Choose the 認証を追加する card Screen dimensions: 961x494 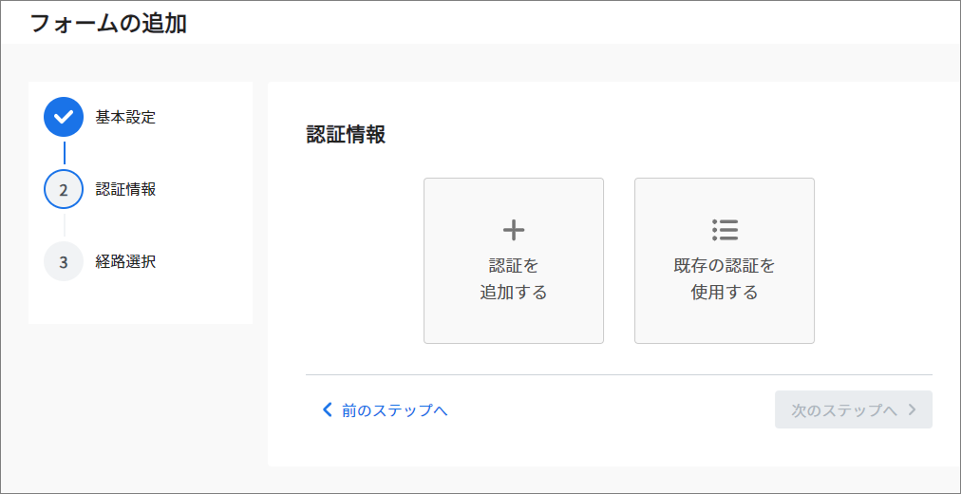pyautogui.click(x=514, y=261)
